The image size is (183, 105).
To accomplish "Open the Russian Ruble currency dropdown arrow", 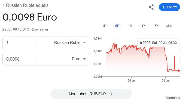I will [x=84, y=43].
